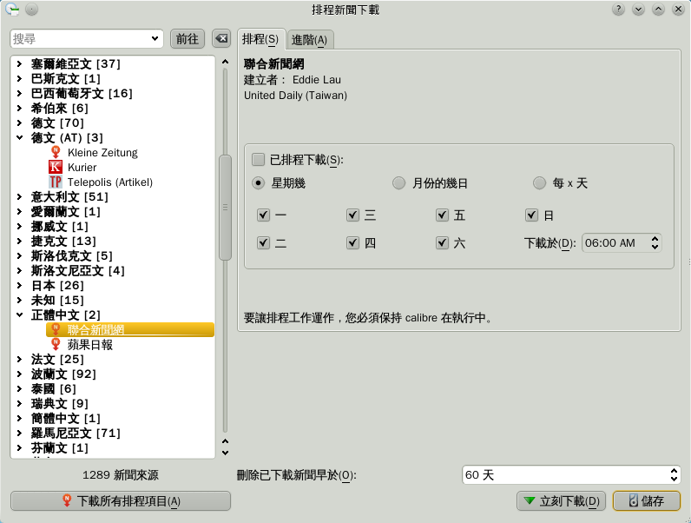
Task: Click the keep-on-top dot icon in title bar
Action: pos(32,10)
